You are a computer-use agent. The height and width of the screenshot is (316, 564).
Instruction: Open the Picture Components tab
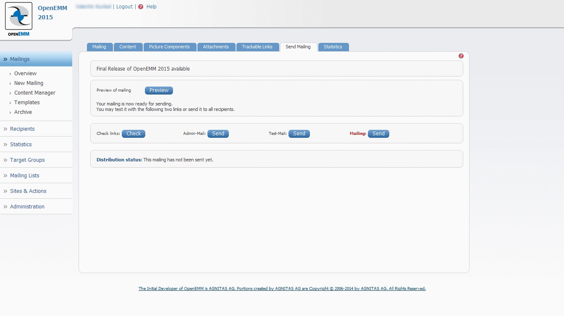click(x=170, y=47)
